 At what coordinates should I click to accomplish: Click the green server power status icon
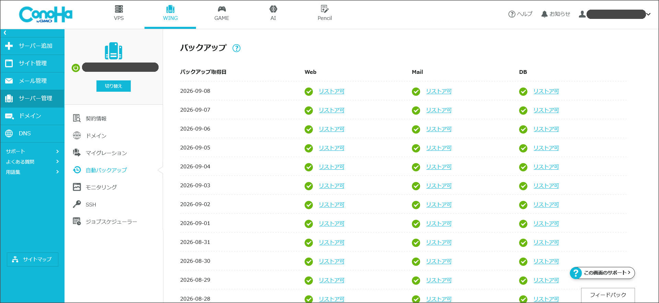pos(76,68)
